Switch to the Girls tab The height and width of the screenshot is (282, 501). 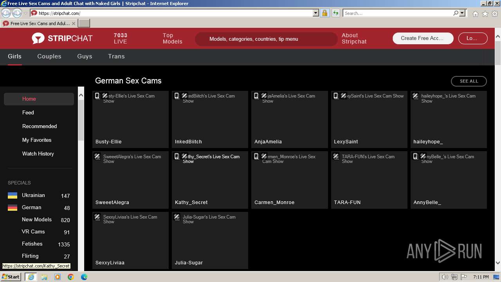14,56
